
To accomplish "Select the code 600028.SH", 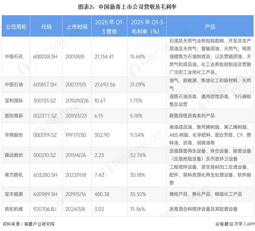I will (45, 56).
